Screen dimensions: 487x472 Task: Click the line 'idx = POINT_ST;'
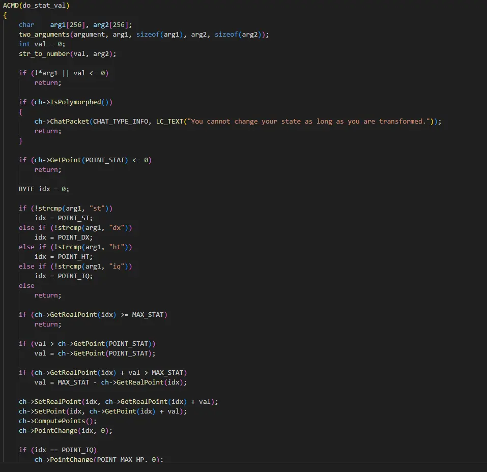64,218
